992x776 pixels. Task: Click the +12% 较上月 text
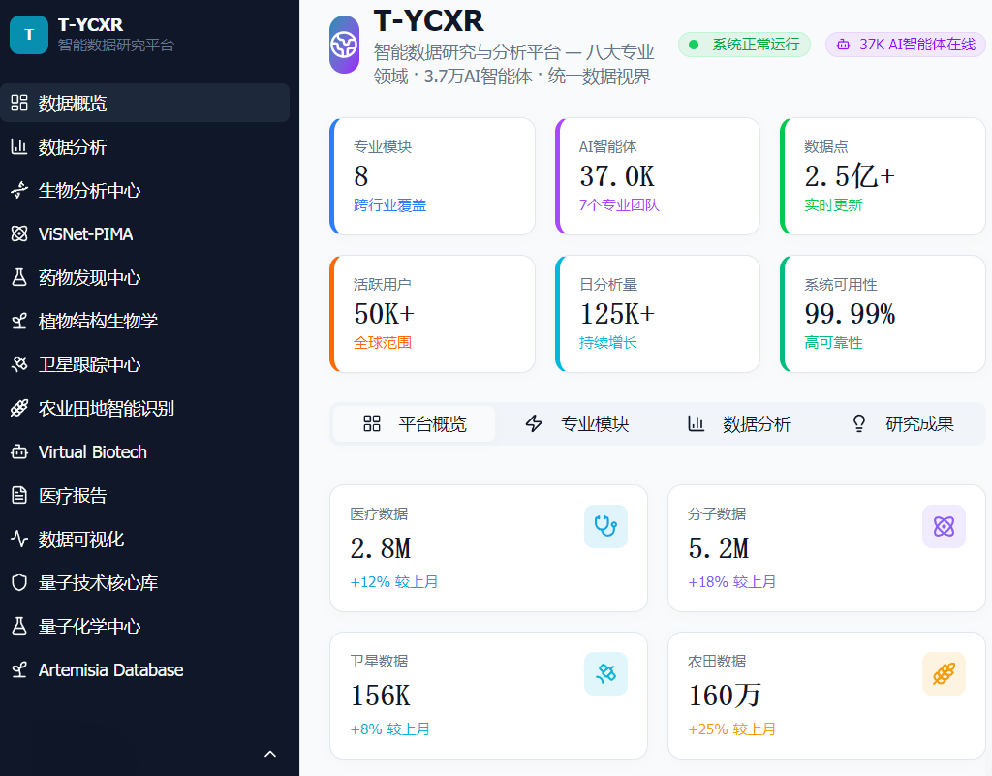394,582
